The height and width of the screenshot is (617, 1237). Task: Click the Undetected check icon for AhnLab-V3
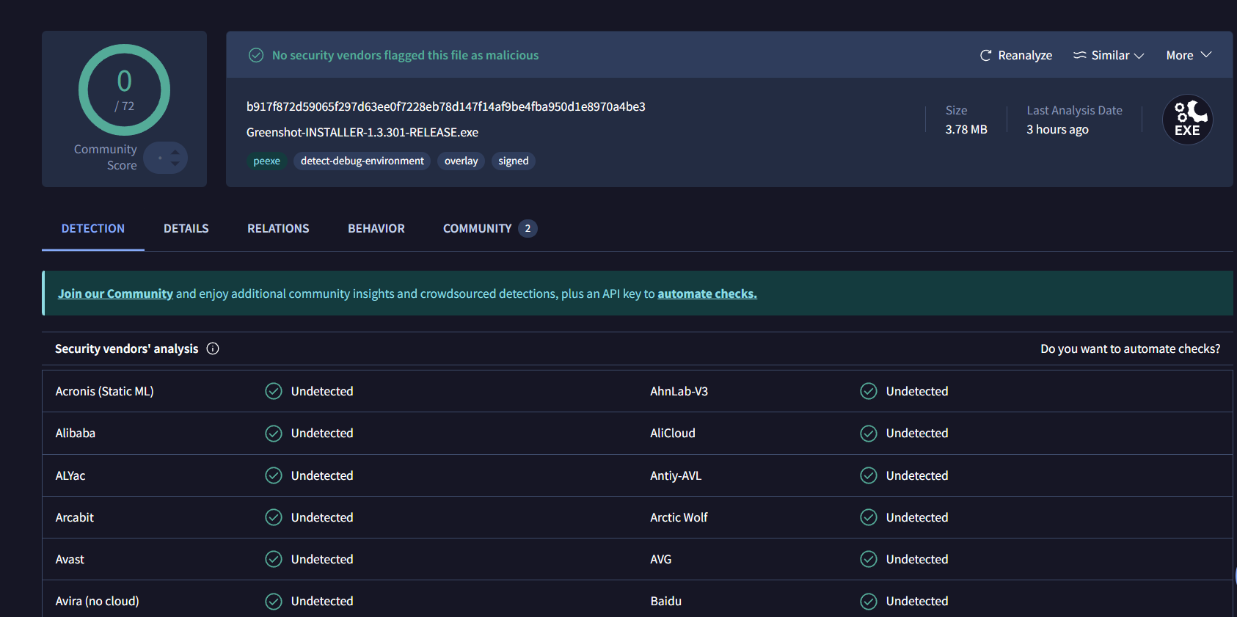point(869,391)
